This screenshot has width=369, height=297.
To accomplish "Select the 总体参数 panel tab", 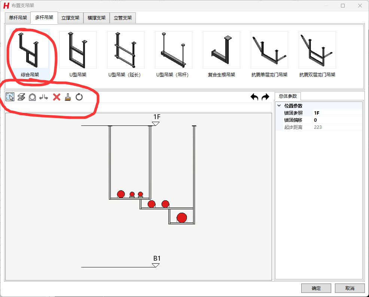I will [287, 96].
